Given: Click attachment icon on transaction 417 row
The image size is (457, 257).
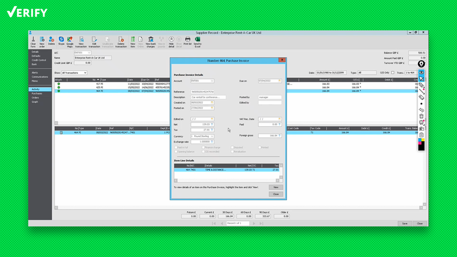Looking at the screenshot, I should click(x=58, y=84).
